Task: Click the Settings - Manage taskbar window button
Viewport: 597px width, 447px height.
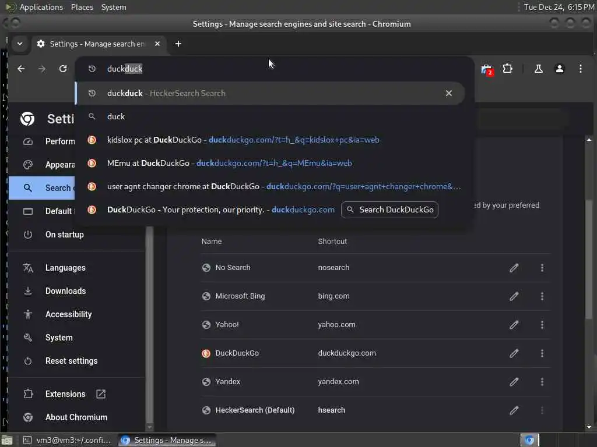Action: point(166,440)
